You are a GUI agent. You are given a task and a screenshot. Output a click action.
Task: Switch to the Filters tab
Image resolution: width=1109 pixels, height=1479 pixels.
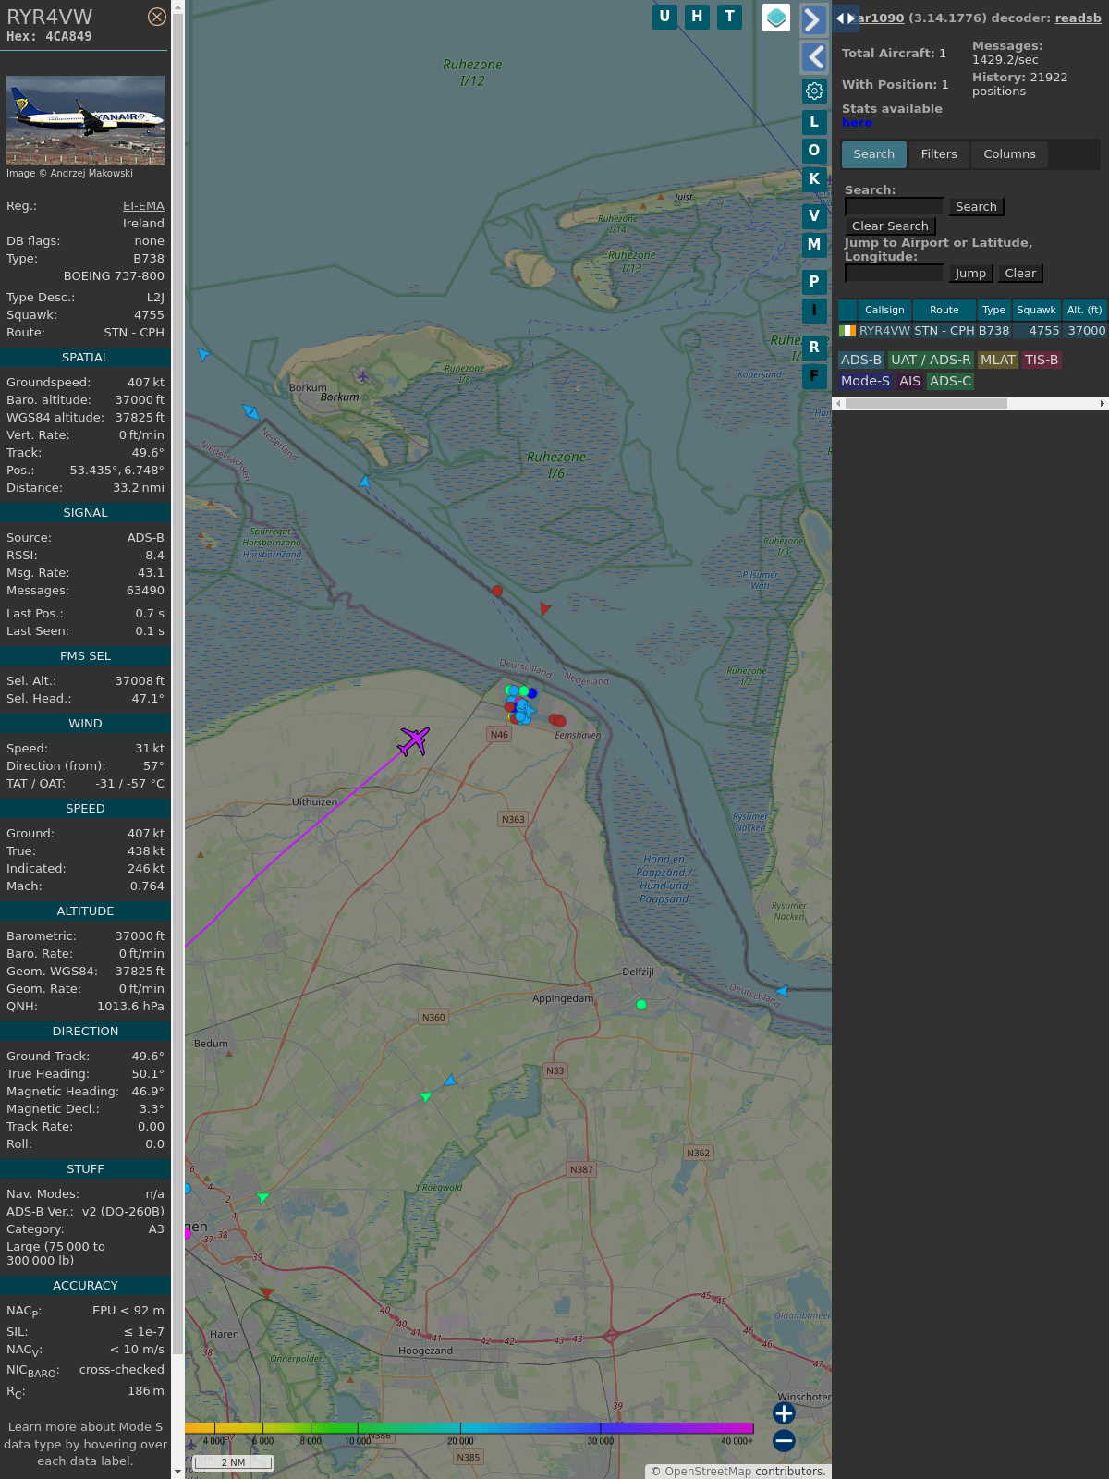click(938, 154)
